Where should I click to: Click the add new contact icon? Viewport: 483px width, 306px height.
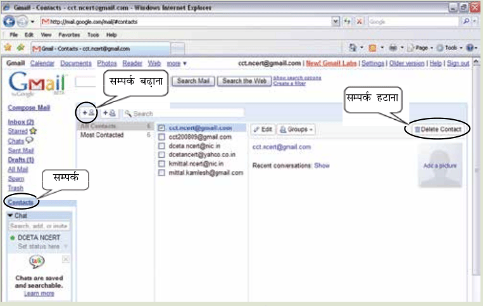coord(88,113)
